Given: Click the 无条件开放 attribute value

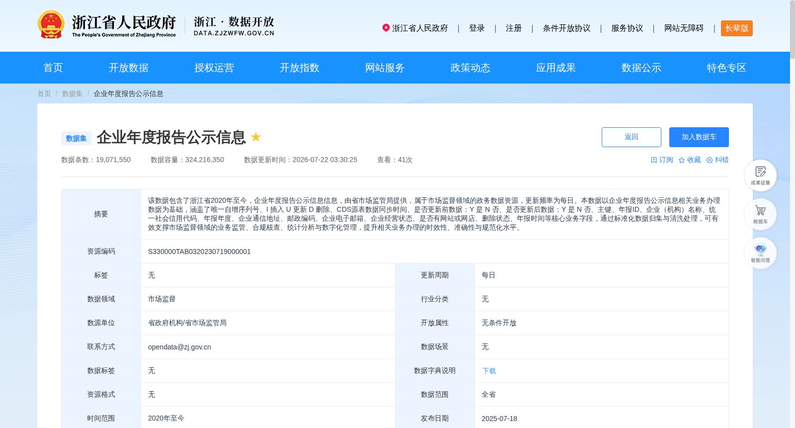Looking at the screenshot, I should coord(499,323).
